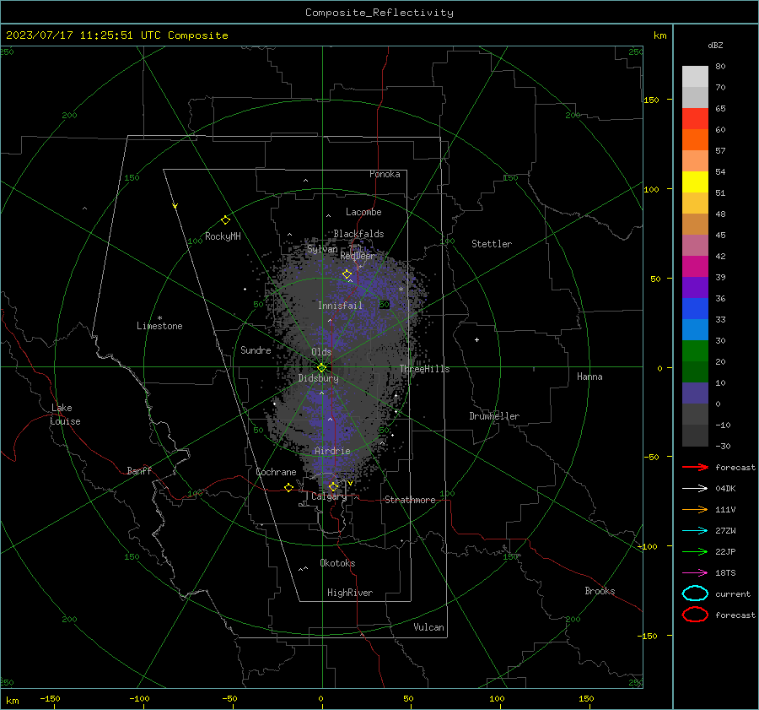Select the ThreeHills map label
759x710 pixels.
pos(424,369)
